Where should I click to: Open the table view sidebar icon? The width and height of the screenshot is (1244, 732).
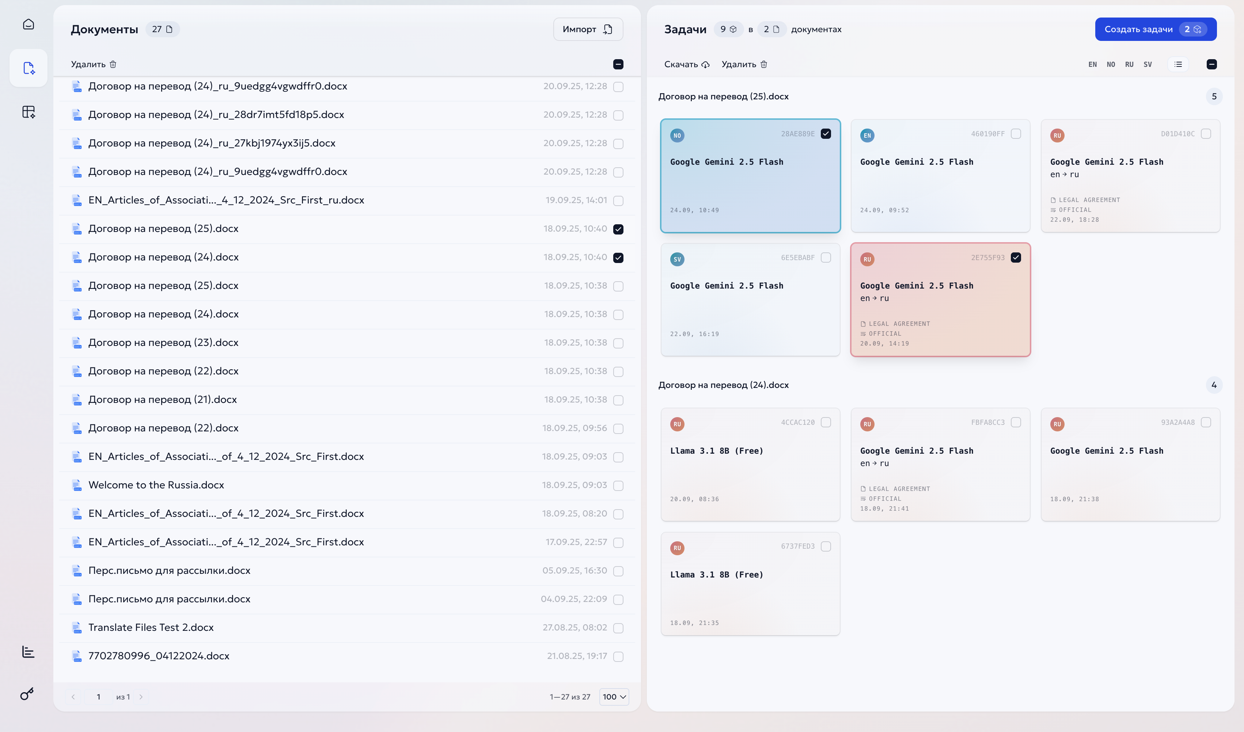[29, 112]
